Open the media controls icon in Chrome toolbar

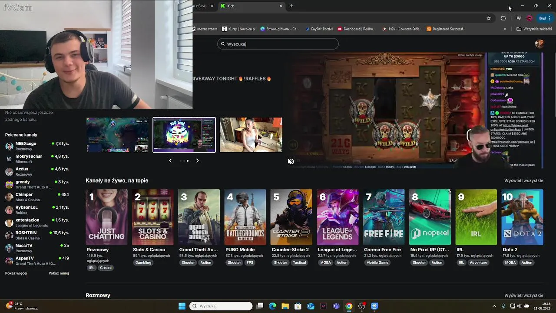coord(519,18)
